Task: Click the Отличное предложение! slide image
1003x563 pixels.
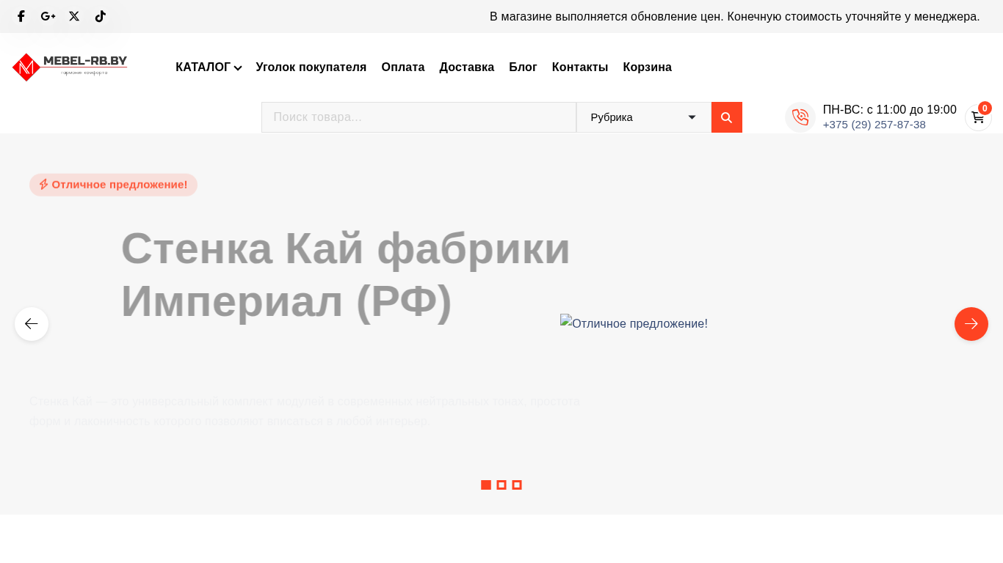Action: click(634, 323)
